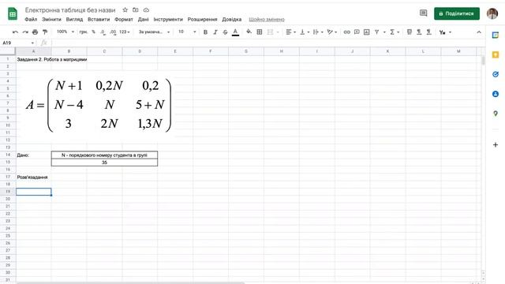Click the Get add-ons plus icon

pos(496,145)
